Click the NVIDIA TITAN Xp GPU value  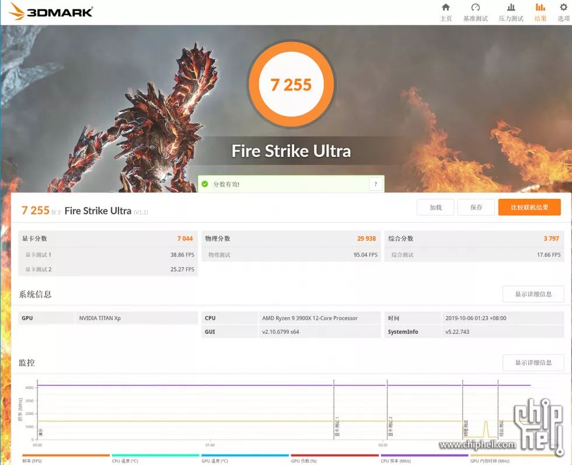click(100, 318)
